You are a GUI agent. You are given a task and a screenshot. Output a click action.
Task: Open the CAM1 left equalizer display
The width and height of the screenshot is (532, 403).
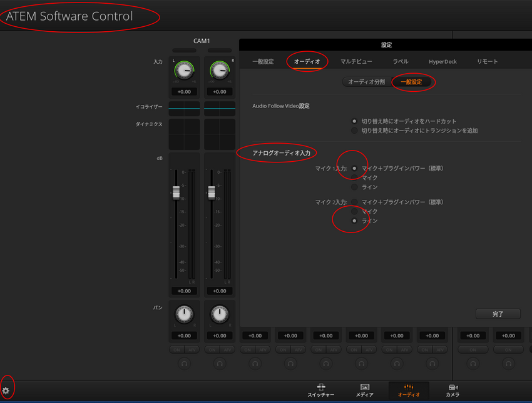pyautogui.click(x=184, y=108)
